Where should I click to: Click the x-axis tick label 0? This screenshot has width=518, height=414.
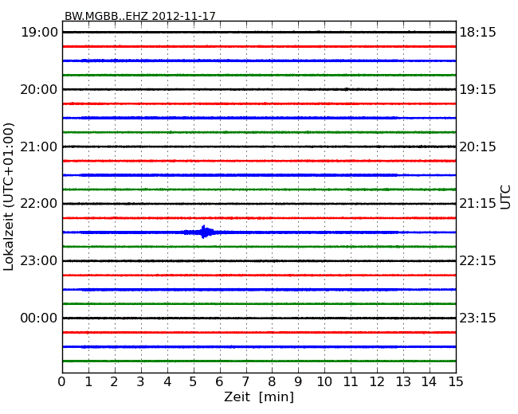(62, 381)
